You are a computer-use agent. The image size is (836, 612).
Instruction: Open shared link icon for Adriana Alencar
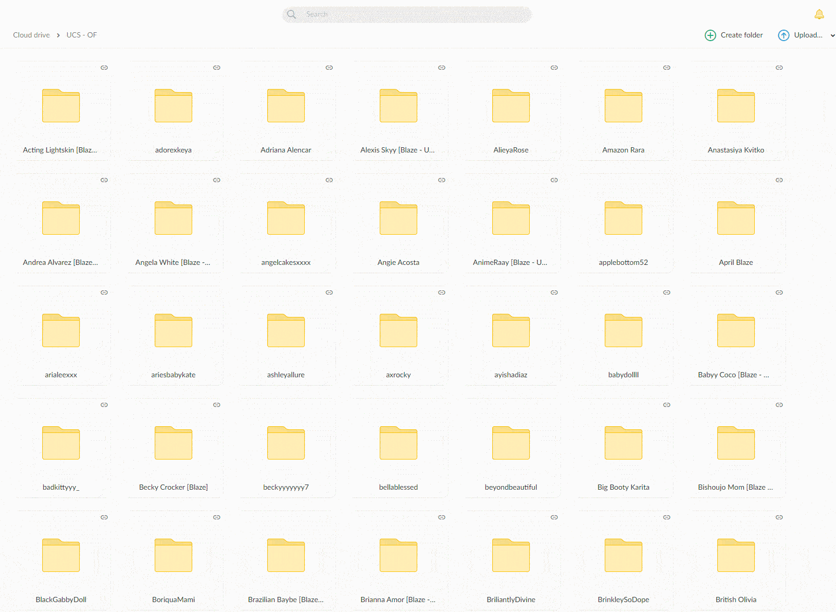click(329, 68)
